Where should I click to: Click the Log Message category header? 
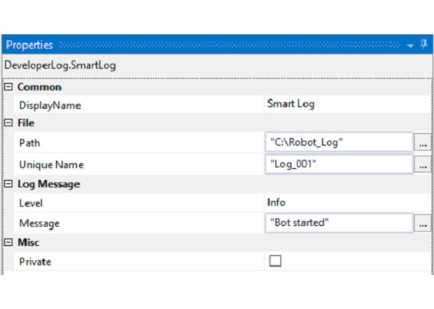pos(49,184)
